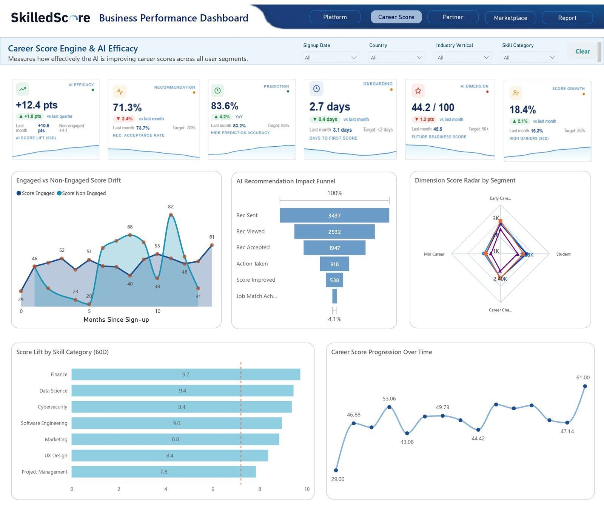Image resolution: width=604 pixels, height=520 pixels.
Task: Click the green status dot on AI Efficacy card
Action: coord(93,90)
